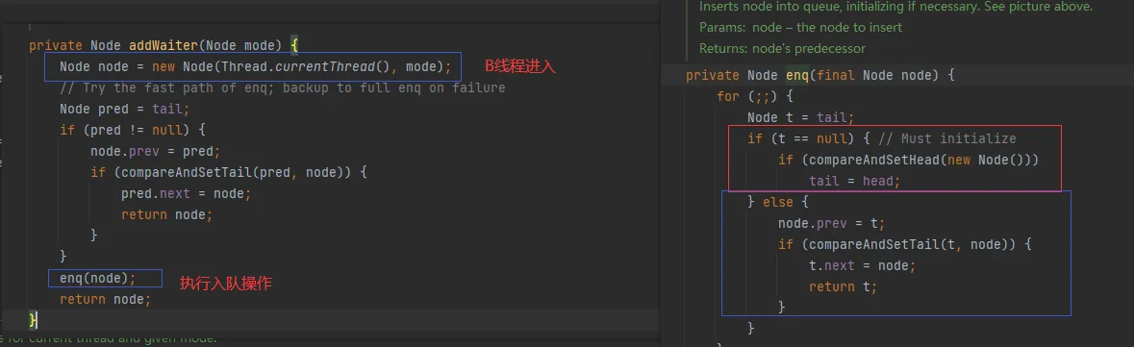Viewport: 1134px width, 347px height.
Task: Click the line 'pred.next = node;'
Action: pos(186,194)
